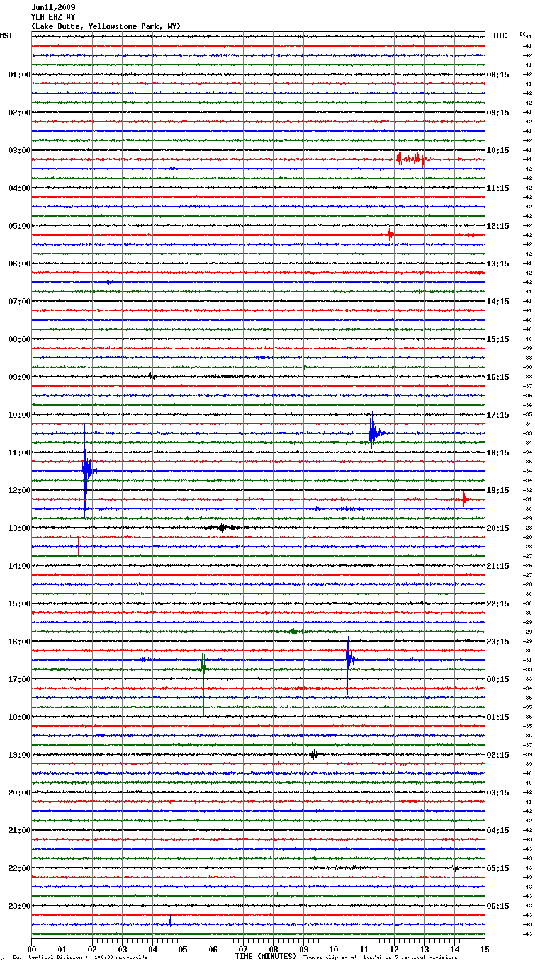Select minute tick label 02 on bottom axis
The image size is (535, 966).
click(x=92, y=949)
